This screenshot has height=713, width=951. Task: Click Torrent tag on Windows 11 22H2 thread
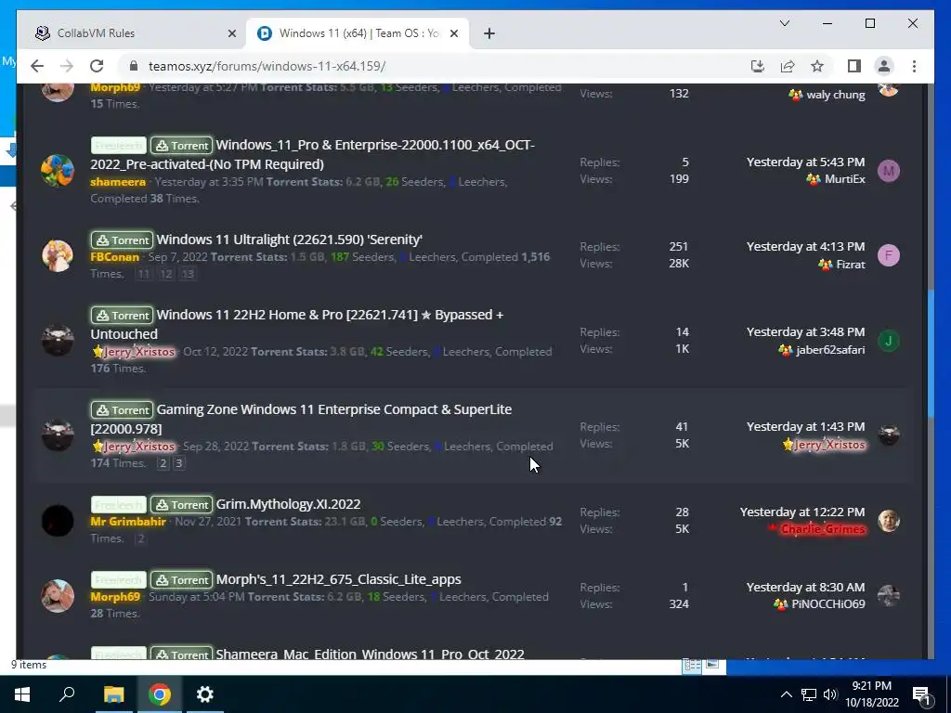pyautogui.click(x=122, y=316)
